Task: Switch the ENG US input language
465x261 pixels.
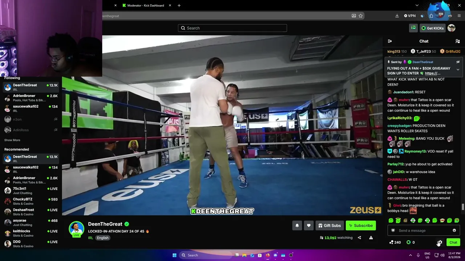Action: [427, 255]
